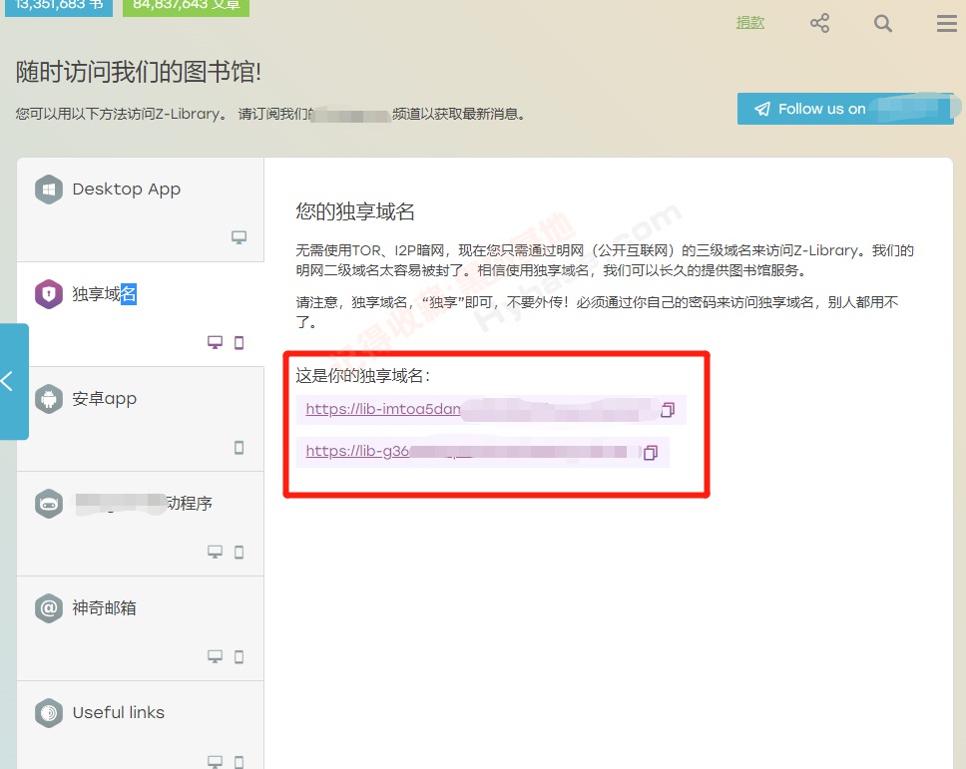Click the bot face icon beside 动程序

pyautogui.click(x=49, y=504)
